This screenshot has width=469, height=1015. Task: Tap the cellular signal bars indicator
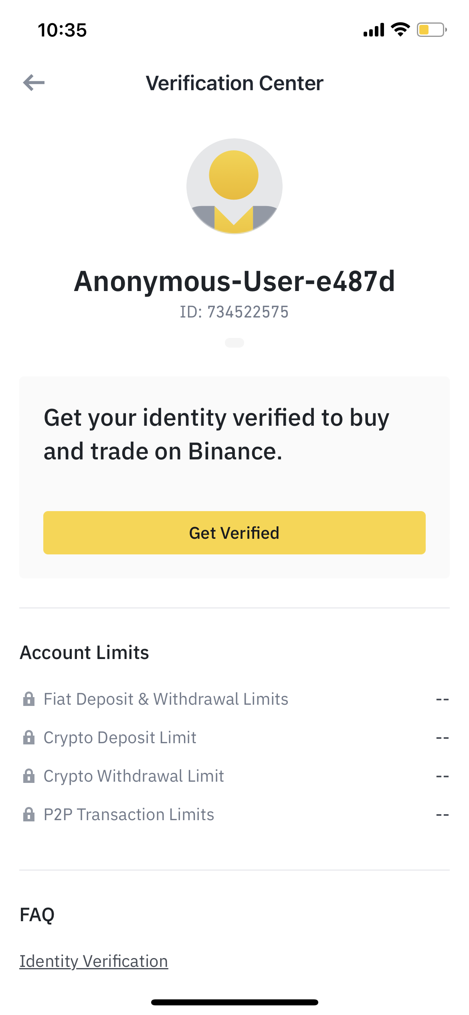(x=373, y=29)
